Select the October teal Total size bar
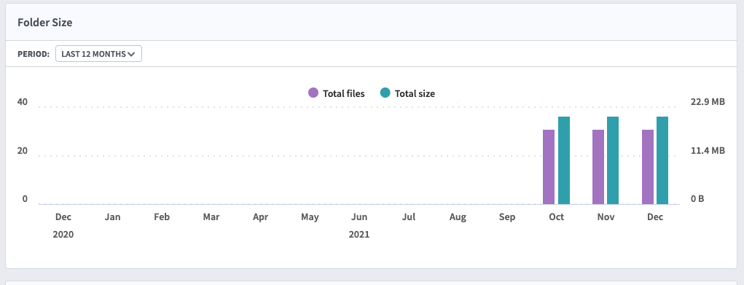Screen dimensions: 744x285 (564, 160)
